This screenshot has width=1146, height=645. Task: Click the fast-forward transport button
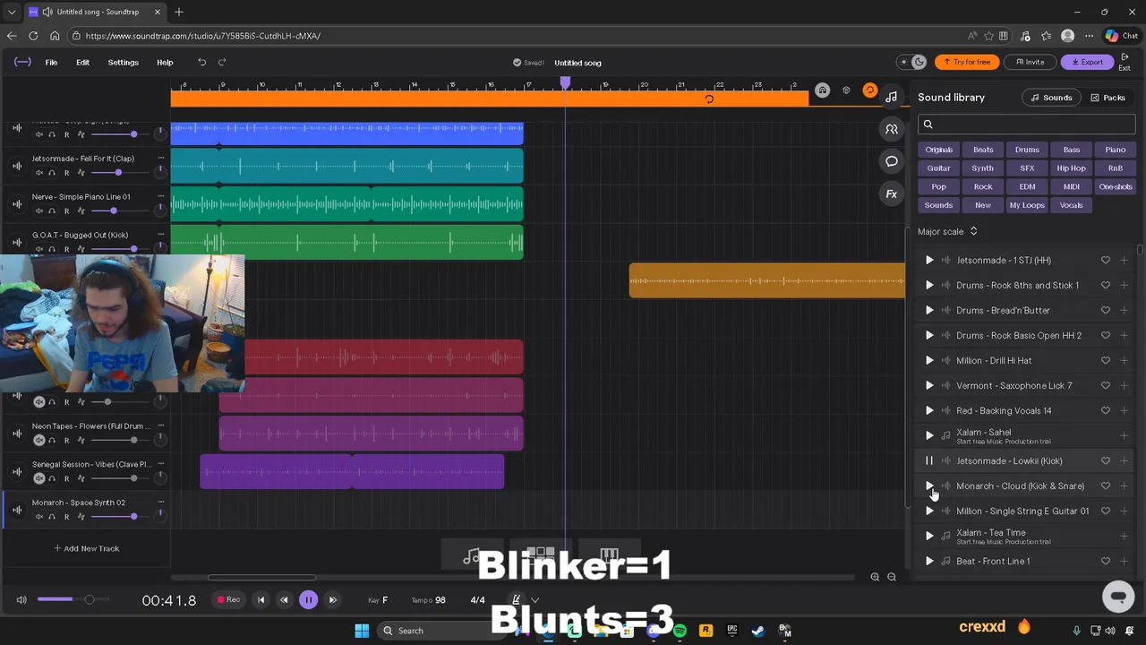(x=332, y=599)
